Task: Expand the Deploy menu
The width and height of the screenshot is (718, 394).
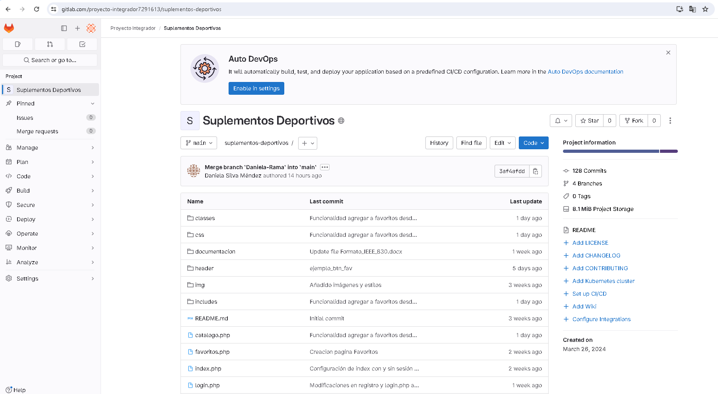Action: (50, 219)
